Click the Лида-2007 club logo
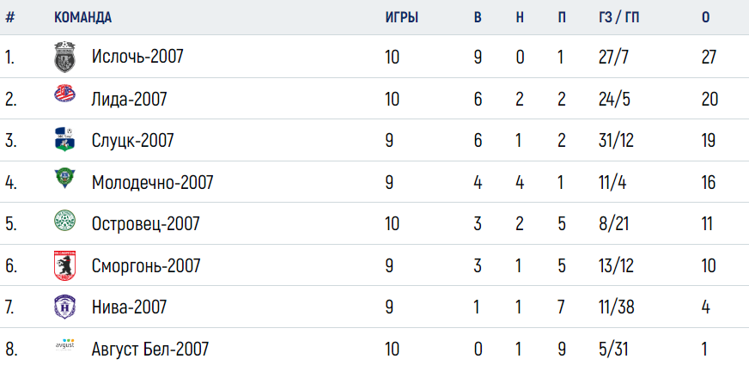This screenshot has height=365, width=749. pos(64,93)
